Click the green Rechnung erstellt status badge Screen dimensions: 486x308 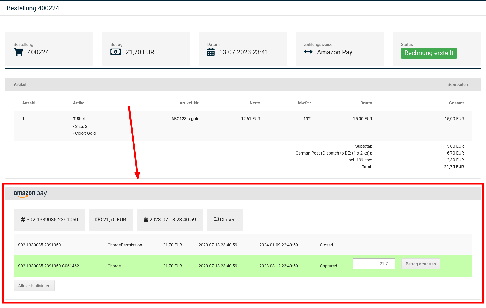(x=429, y=53)
